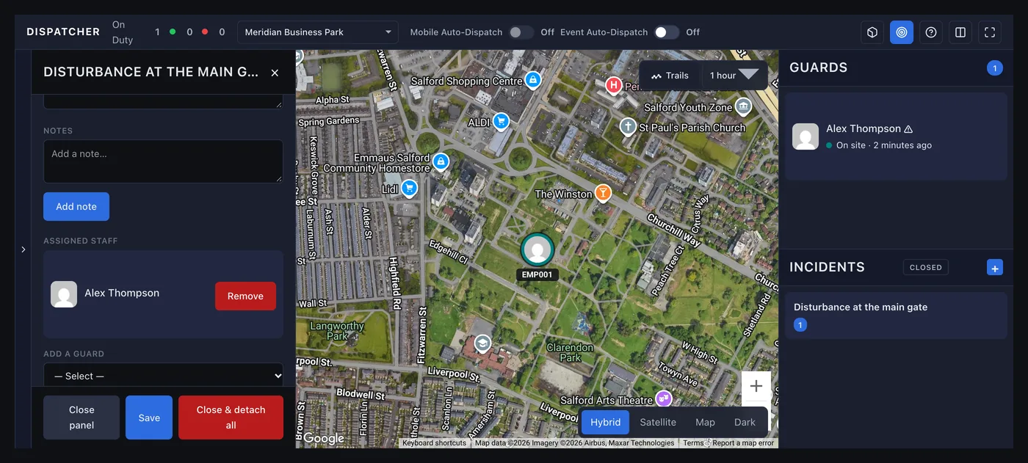The height and width of the screenshot is (463, 1028).
Task: Click the Langworthy Park map label
Action: pos(337,331)
